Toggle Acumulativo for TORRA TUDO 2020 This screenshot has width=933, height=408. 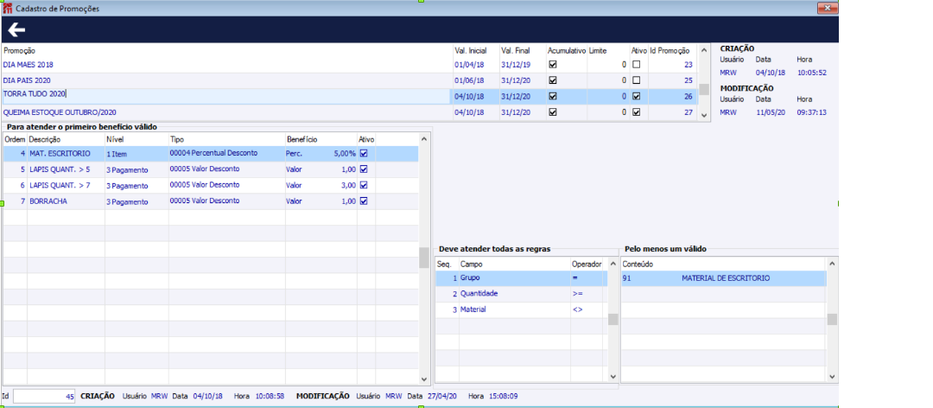552,96
